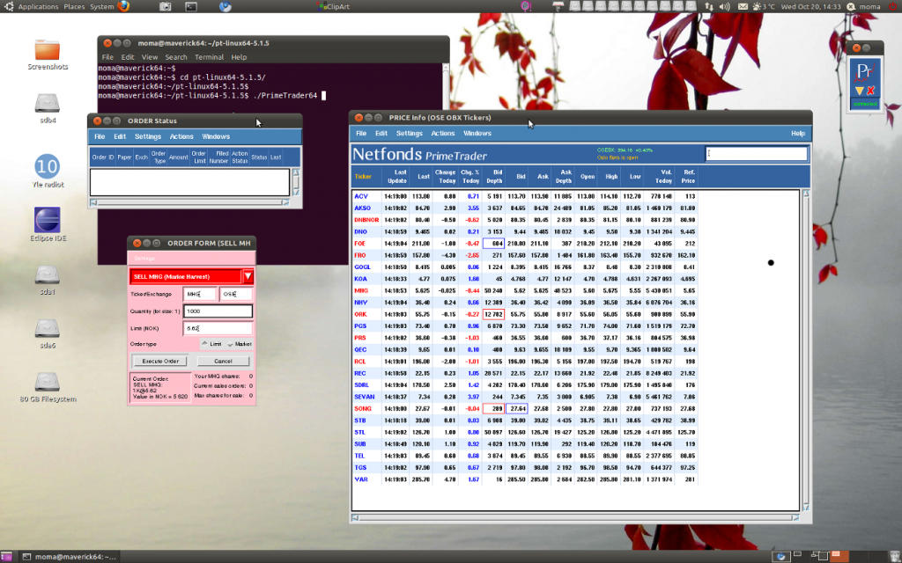This screenshot has width=902, height=563.
Task: Open Actions menu in ORDER Status window
Action: [x=181, y=136]
